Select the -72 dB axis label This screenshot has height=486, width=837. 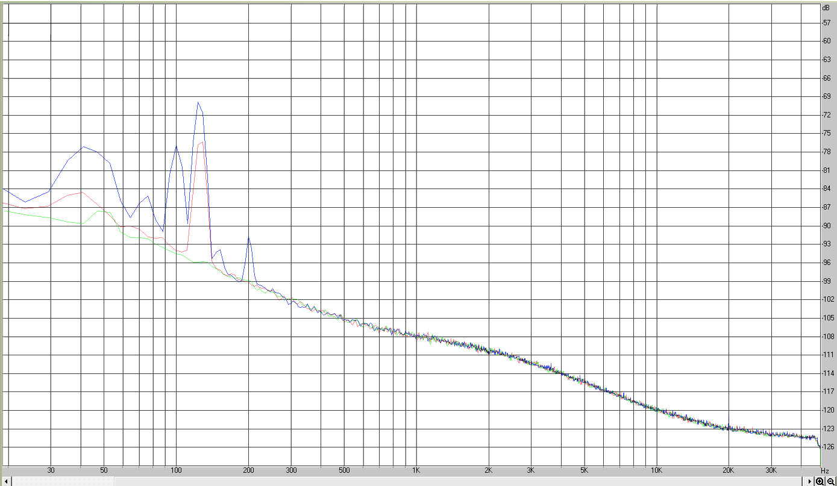pyautogui.click(x=826, y=115)
